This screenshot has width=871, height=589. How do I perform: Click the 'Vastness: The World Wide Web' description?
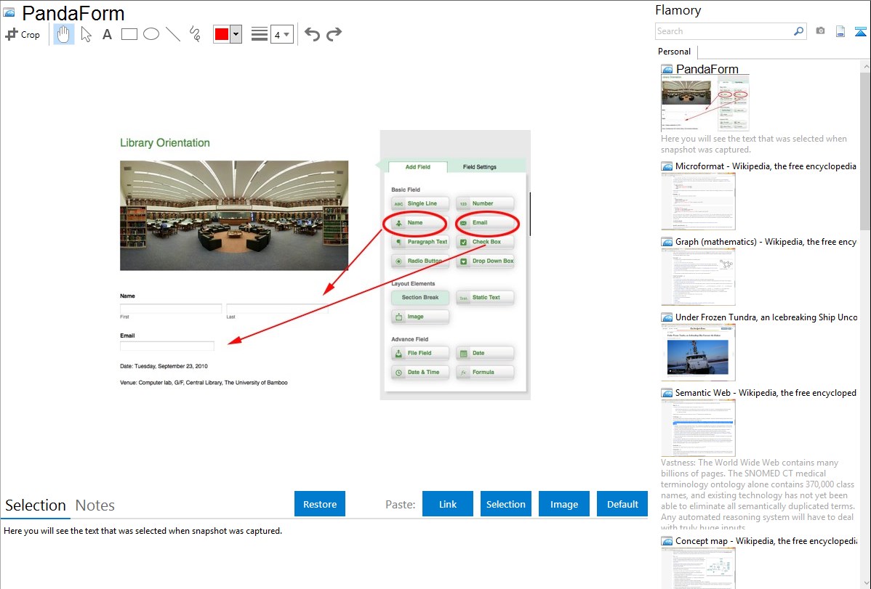point(758,495)
